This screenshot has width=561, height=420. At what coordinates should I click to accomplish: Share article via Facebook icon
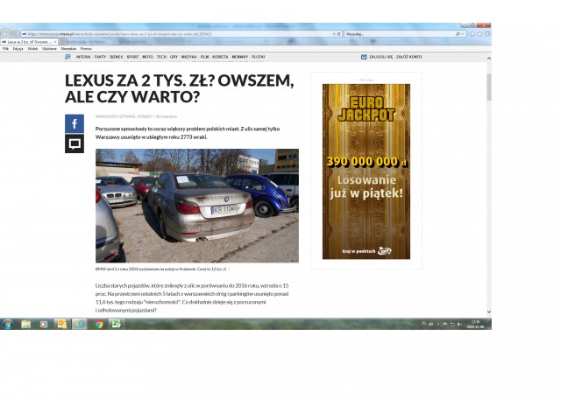click(x=75, y=123)
